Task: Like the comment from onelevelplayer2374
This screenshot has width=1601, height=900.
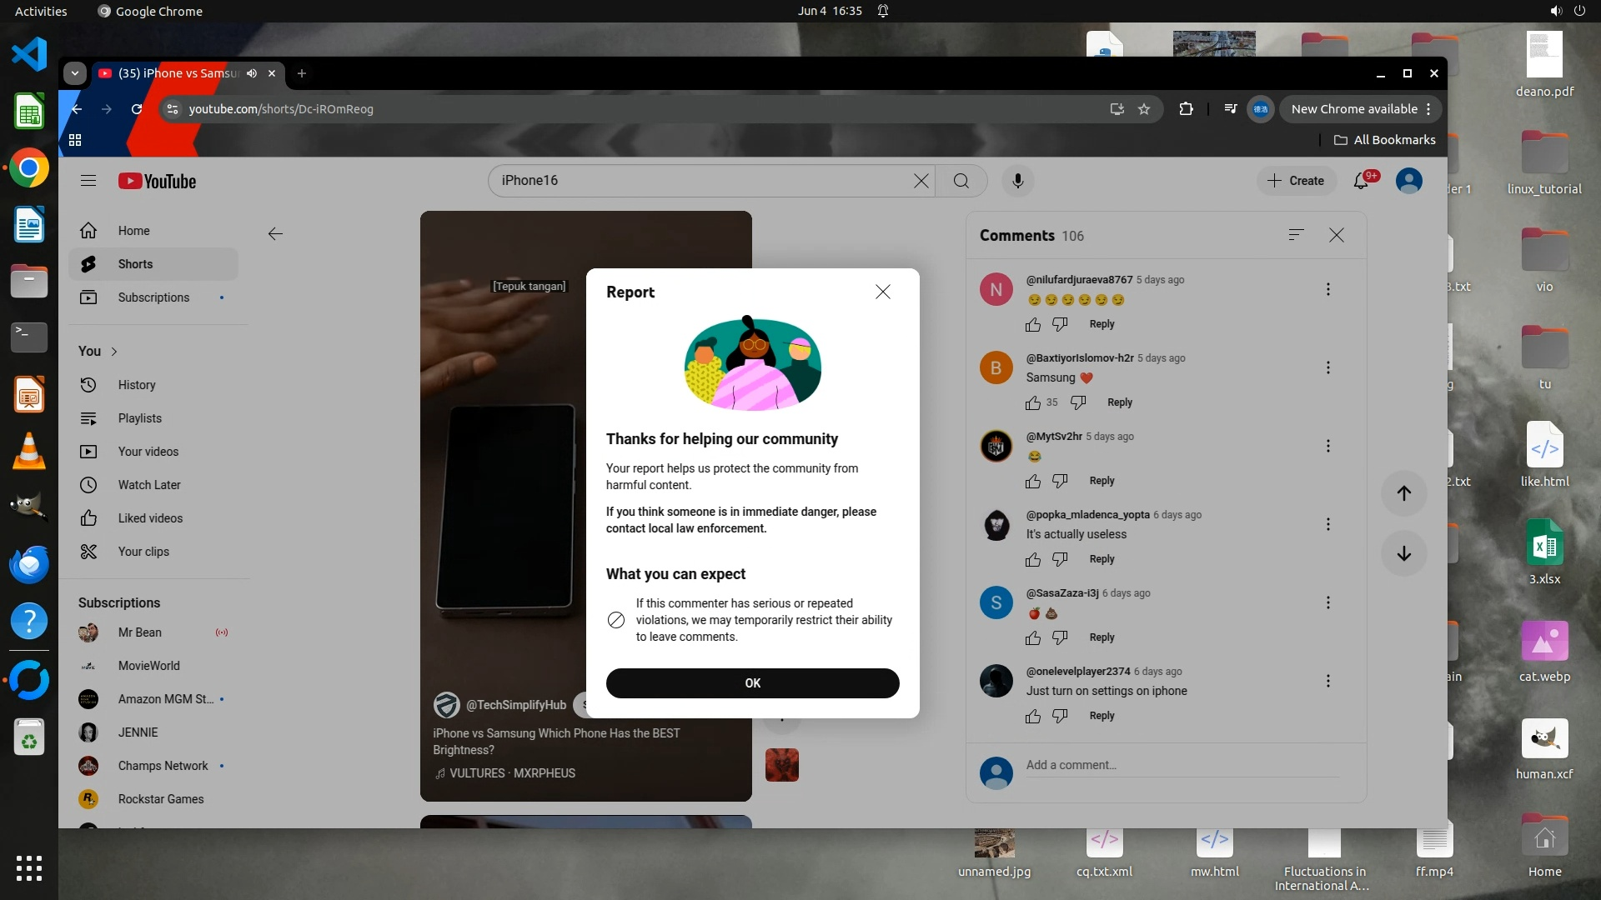Action: coord(1033,717)
